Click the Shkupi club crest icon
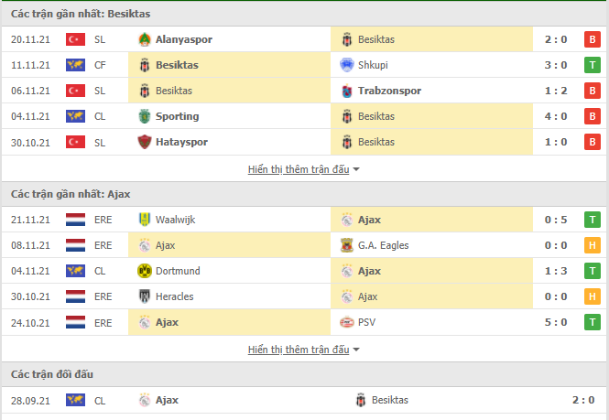 pyautogui.click(x=347, y=65)
